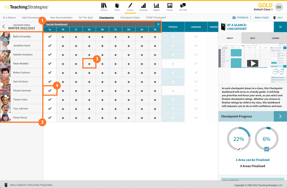This screenshot has width=287, height=188.
Task: Open the Checkpoint Dates tab
Action: coord(130,18)
